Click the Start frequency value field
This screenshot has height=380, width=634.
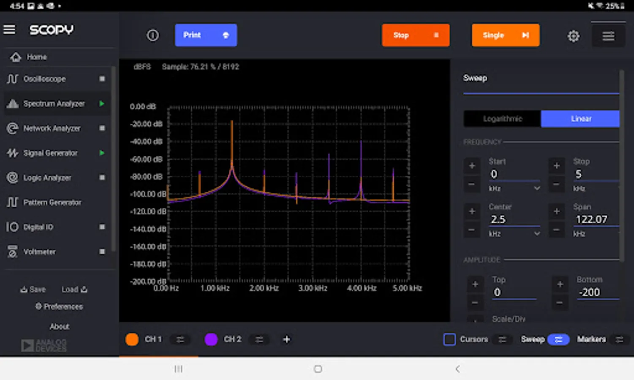[514, 174]
